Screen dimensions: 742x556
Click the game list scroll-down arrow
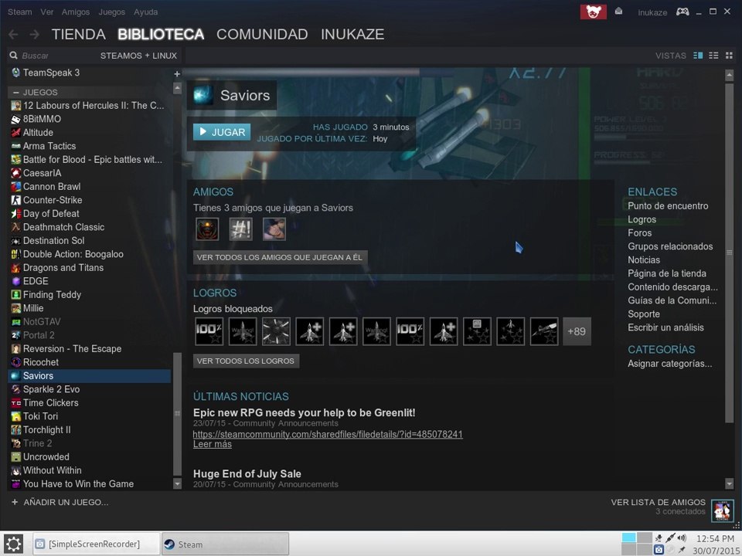178,483
